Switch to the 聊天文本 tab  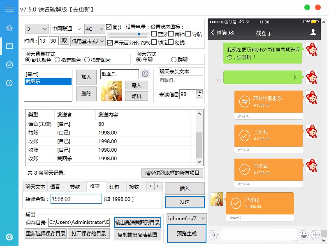pos(35,187)
